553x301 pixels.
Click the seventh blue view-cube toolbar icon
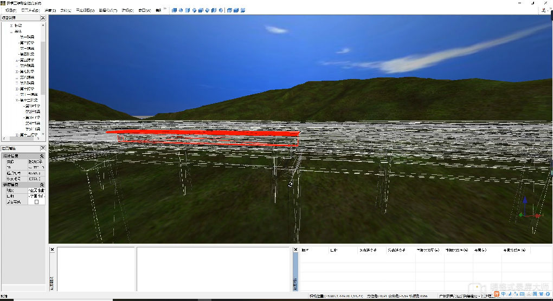[x=214, y=10]
